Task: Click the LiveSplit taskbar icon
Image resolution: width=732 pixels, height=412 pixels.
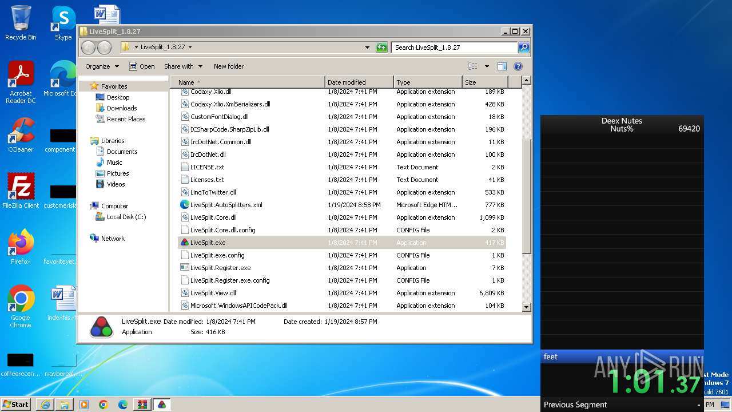Action: pyautogui.click(x=162, y=405)
